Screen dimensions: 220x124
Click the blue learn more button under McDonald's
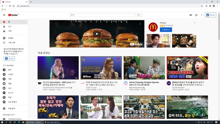166,30
